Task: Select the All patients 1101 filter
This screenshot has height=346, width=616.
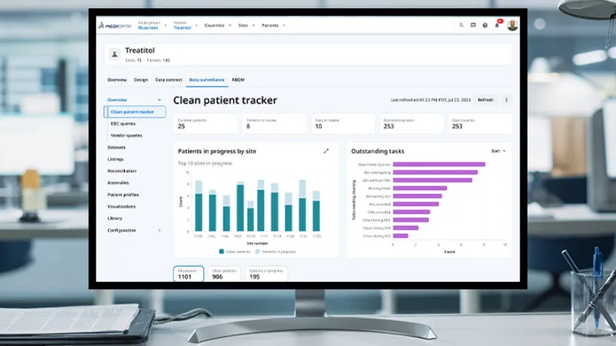Action: [x=189, y=274]
